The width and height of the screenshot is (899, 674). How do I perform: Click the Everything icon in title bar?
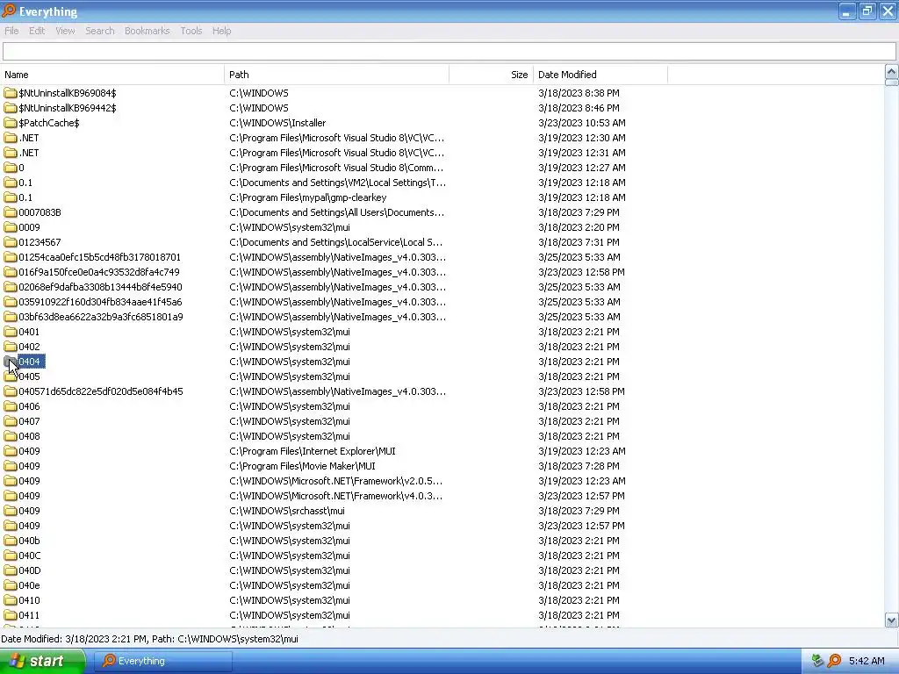tap(9, 11)
